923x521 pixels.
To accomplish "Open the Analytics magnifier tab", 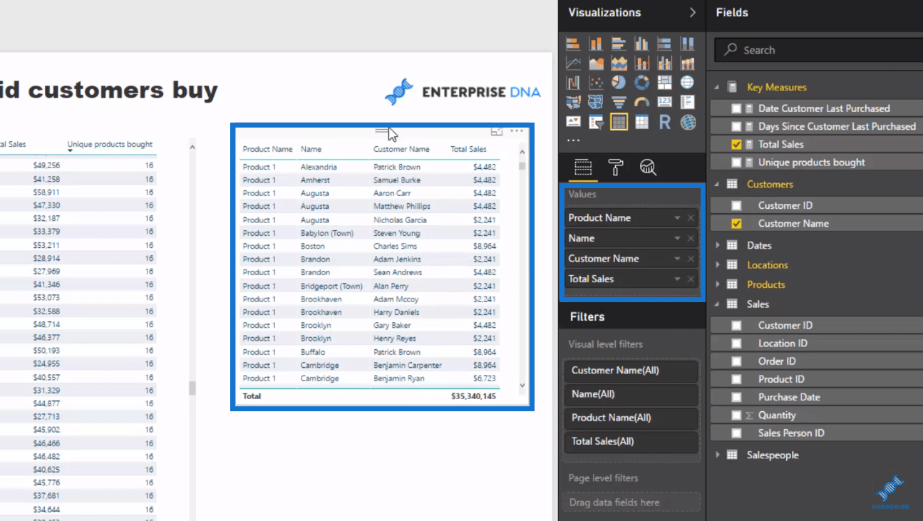I will pyautogui.click(x=648, y=167).
